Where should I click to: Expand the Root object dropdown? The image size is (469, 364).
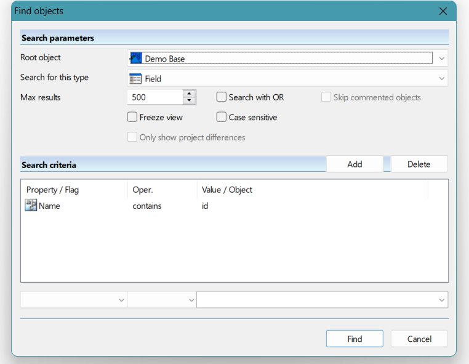click(x=441, y=59)
